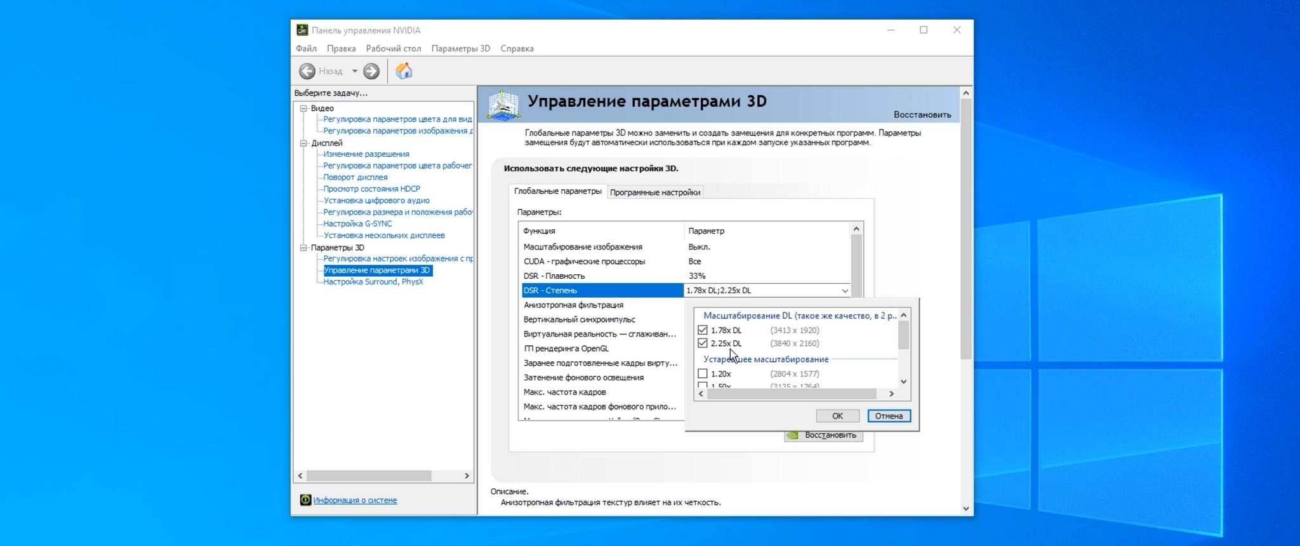Open Установка нескольких дисплеев task
The width and height of the screenshot is (1300, 546).
point(384,236)
